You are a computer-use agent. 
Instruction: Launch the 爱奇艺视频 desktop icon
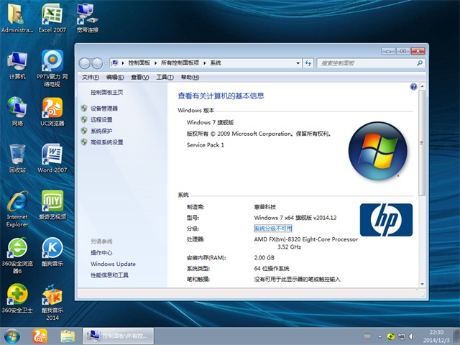(52, 201)
